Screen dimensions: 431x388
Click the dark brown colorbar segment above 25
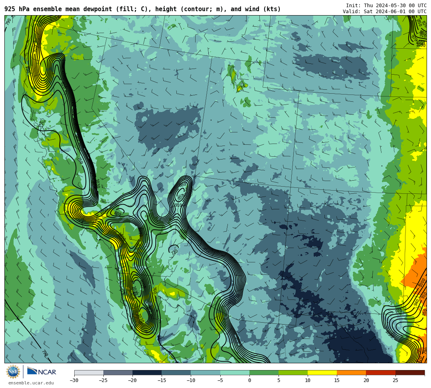point(410,372)
